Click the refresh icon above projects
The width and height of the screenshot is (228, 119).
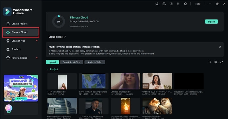pos(221,62)
